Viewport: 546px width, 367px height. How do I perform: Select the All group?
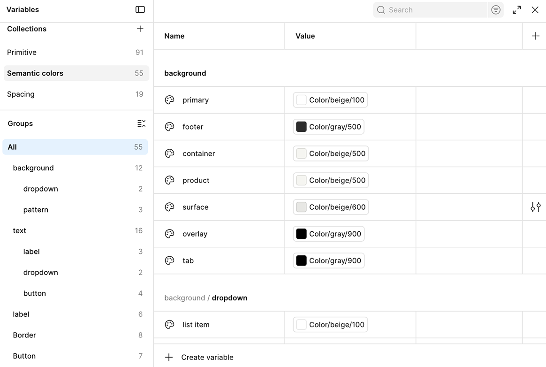75,147
